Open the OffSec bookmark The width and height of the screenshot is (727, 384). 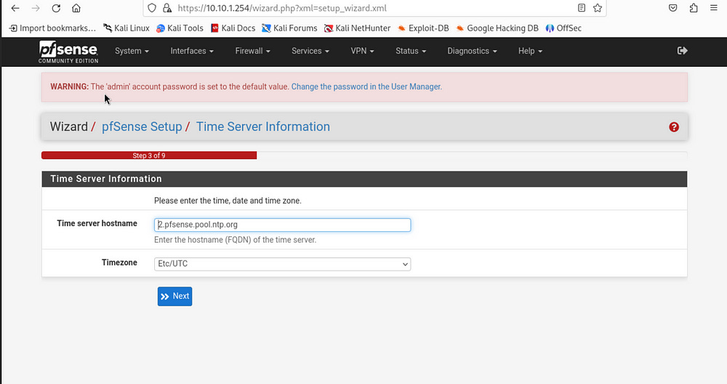(563, 28)
